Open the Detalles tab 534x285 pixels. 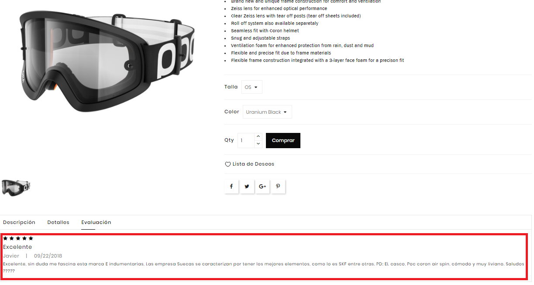coord(58,222)
